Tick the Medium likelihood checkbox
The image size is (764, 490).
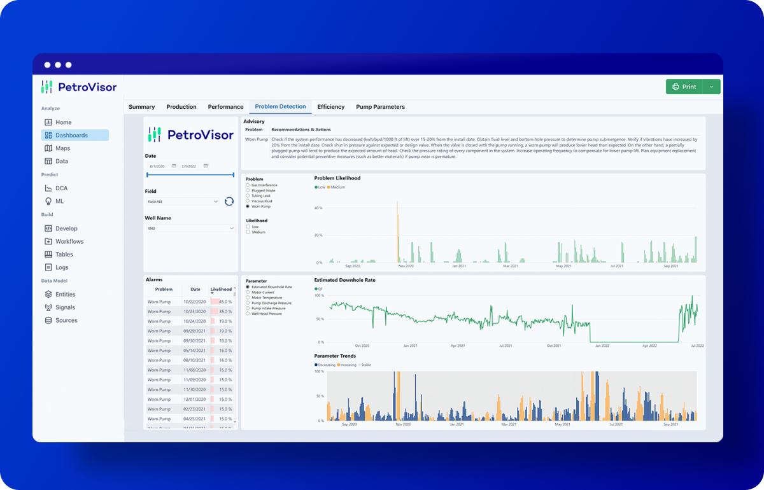coord(248,232)
